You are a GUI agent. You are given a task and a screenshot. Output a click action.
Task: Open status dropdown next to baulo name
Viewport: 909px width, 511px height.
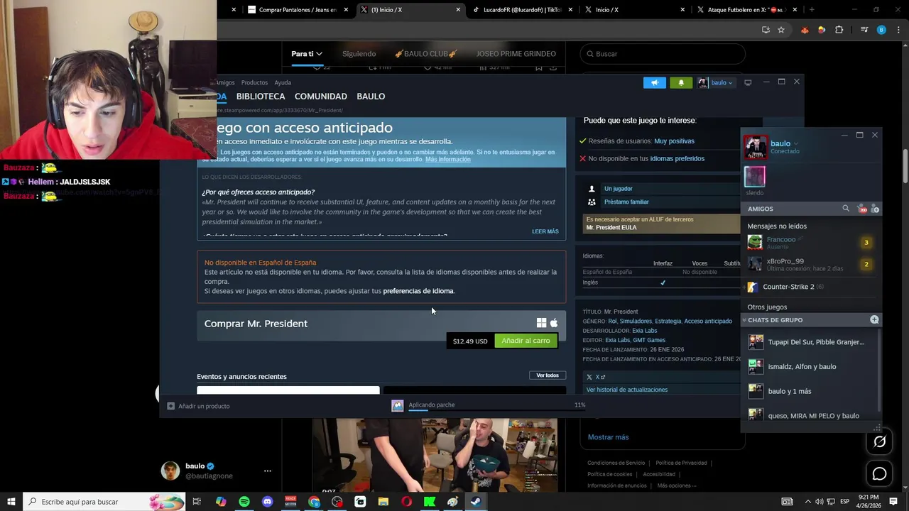(x=795, y=144)
